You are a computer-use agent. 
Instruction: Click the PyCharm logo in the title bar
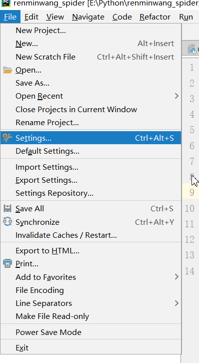pyautogui.click(x=5, y=3)
